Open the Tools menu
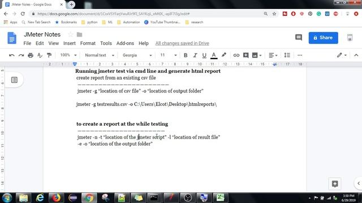362x203 pixels. point(106,43)
